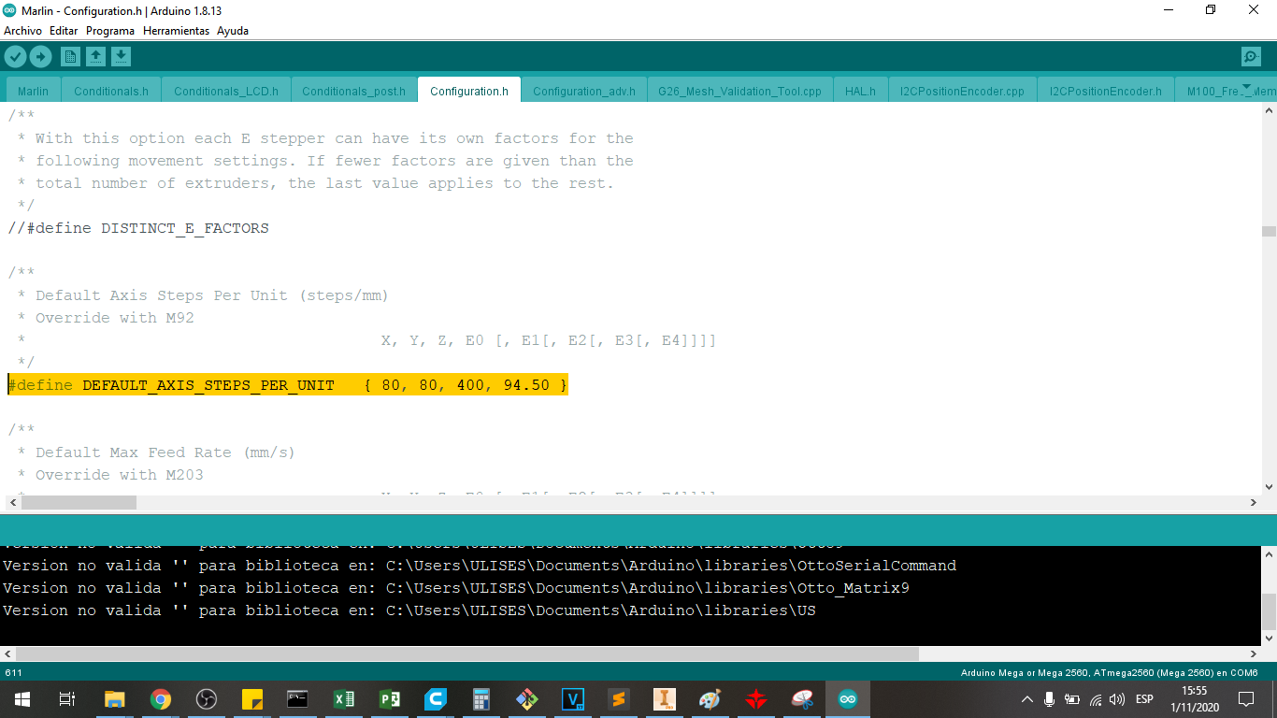
Task: Click the line number 611 in status bar
Action: (x=14, y=673)
